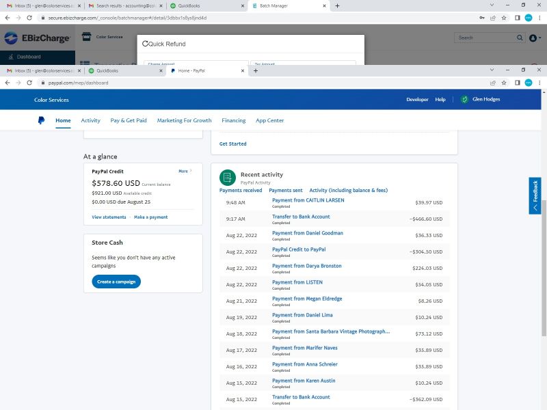The height and width of the screenshot is (410, 547).
Task: Click the search magnifier in EBizCharge
Action: [x=519, y=38]
